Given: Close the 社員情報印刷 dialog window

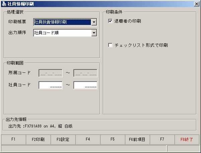Looking at the screenshot, I should click(x=196, y=4).
